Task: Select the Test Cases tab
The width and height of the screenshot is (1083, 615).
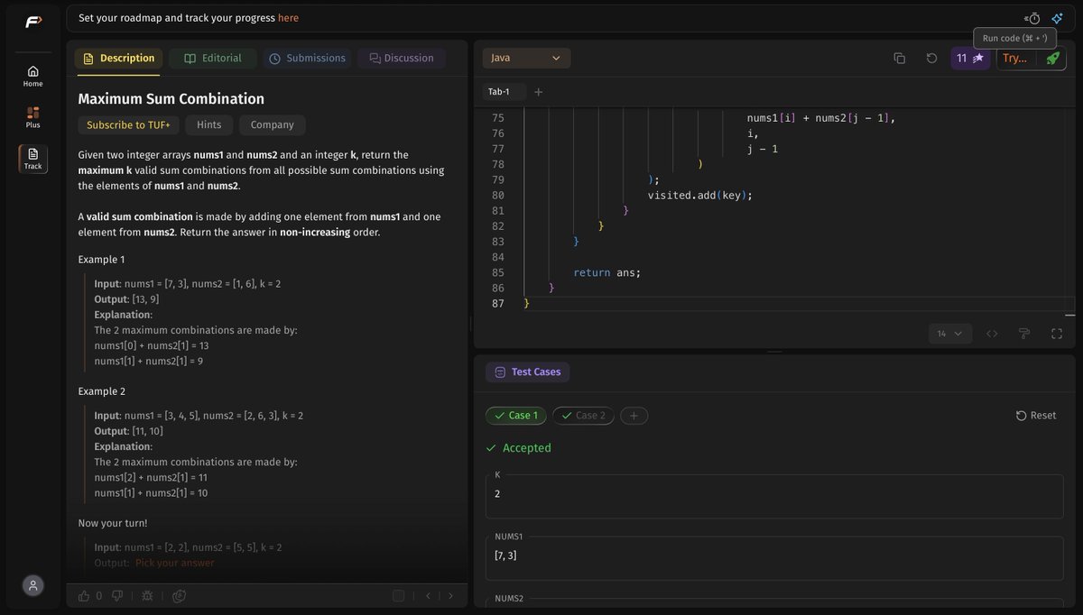Action: pyautogui.click(x=528, y=372)
